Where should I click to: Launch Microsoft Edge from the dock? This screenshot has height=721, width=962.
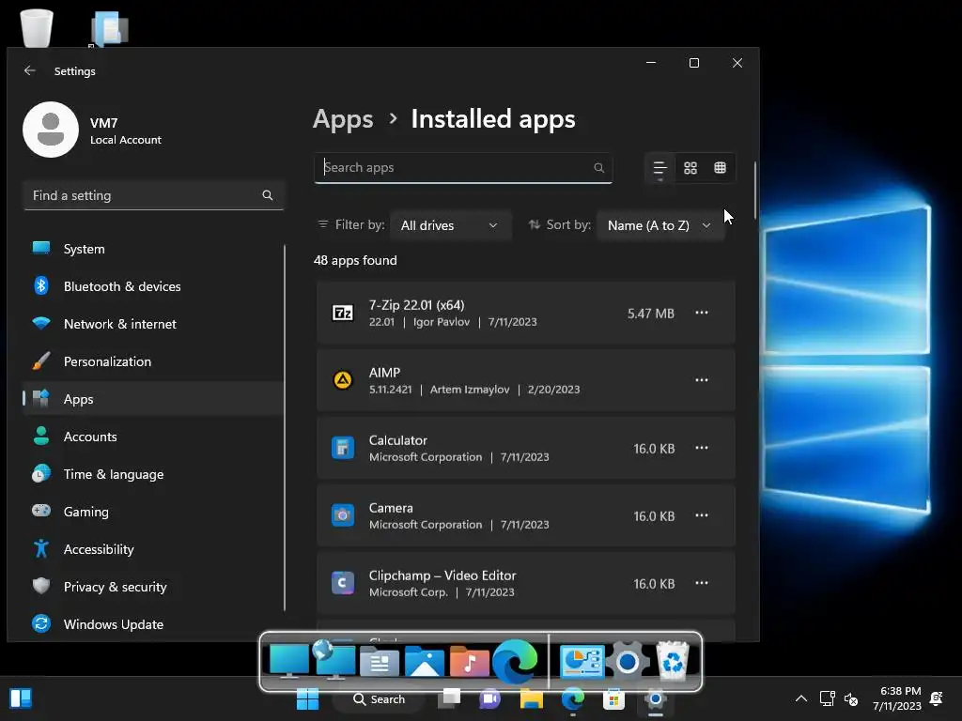(516, 661)
